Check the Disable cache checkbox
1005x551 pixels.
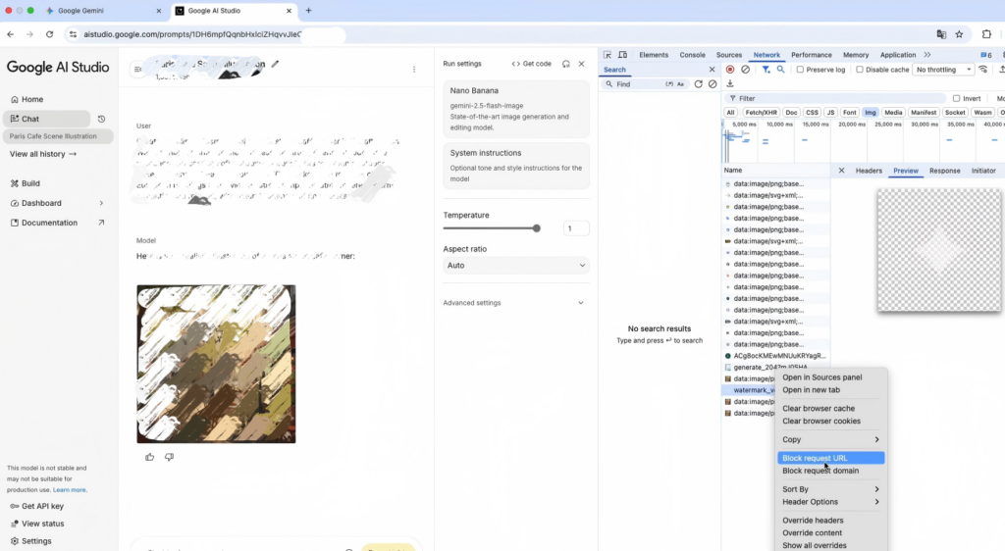pyautogui.click(x=861, y=70)
